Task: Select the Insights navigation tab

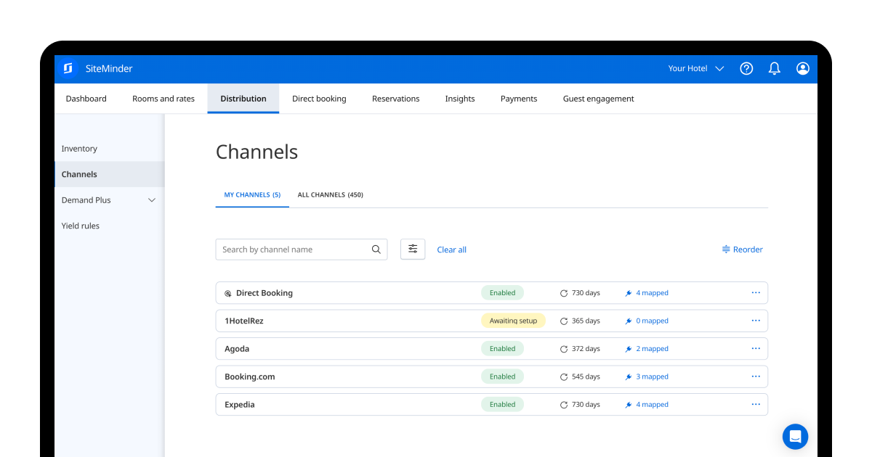Action: (x=459, y=98)
